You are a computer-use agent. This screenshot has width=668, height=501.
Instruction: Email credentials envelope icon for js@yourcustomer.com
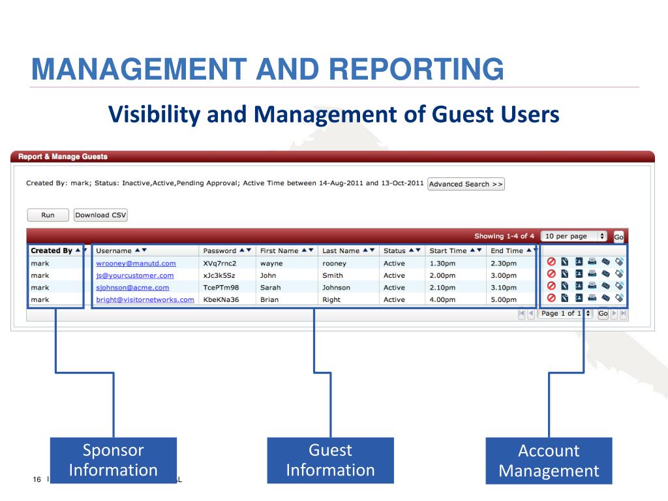(x=606, y=273)
